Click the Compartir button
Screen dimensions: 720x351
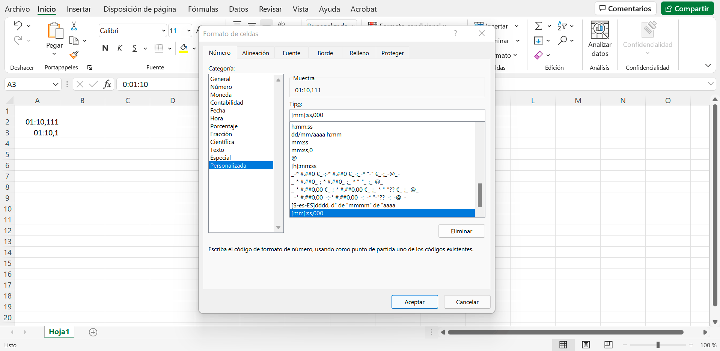[x=687, y=9]
